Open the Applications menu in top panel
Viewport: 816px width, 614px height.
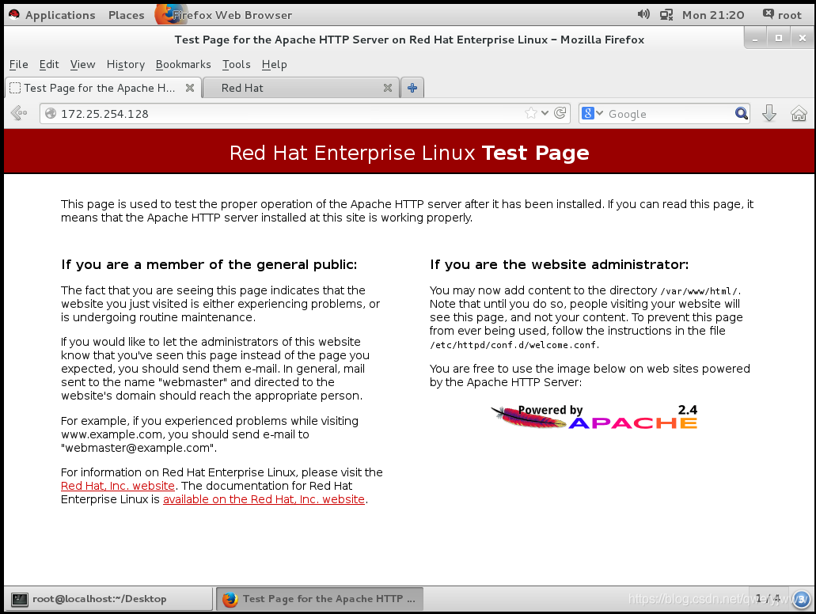(60, 15)
